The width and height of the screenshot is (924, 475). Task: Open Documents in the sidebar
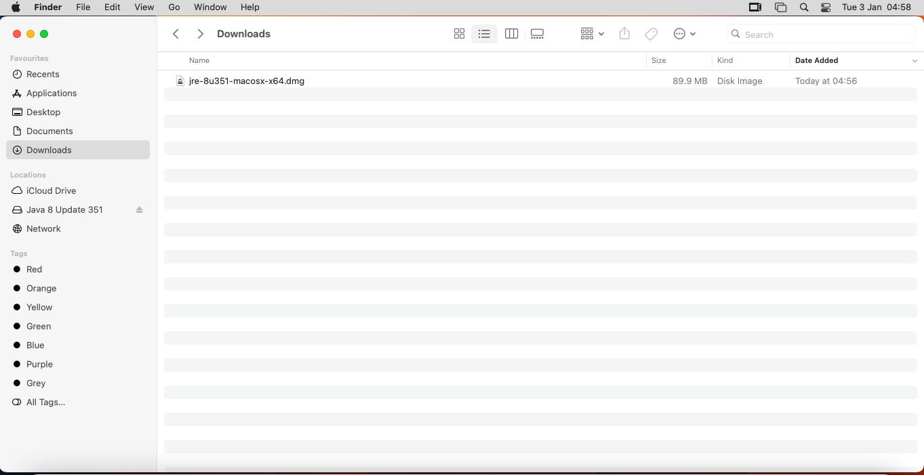coord(78,131)
